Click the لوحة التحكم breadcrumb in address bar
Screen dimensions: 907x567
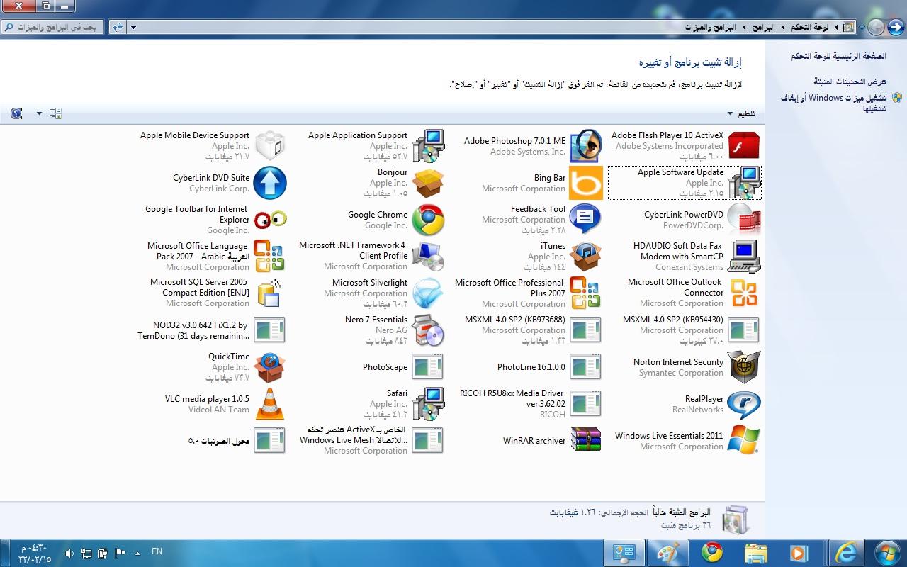pyautogui.click(x=811, y=28)
